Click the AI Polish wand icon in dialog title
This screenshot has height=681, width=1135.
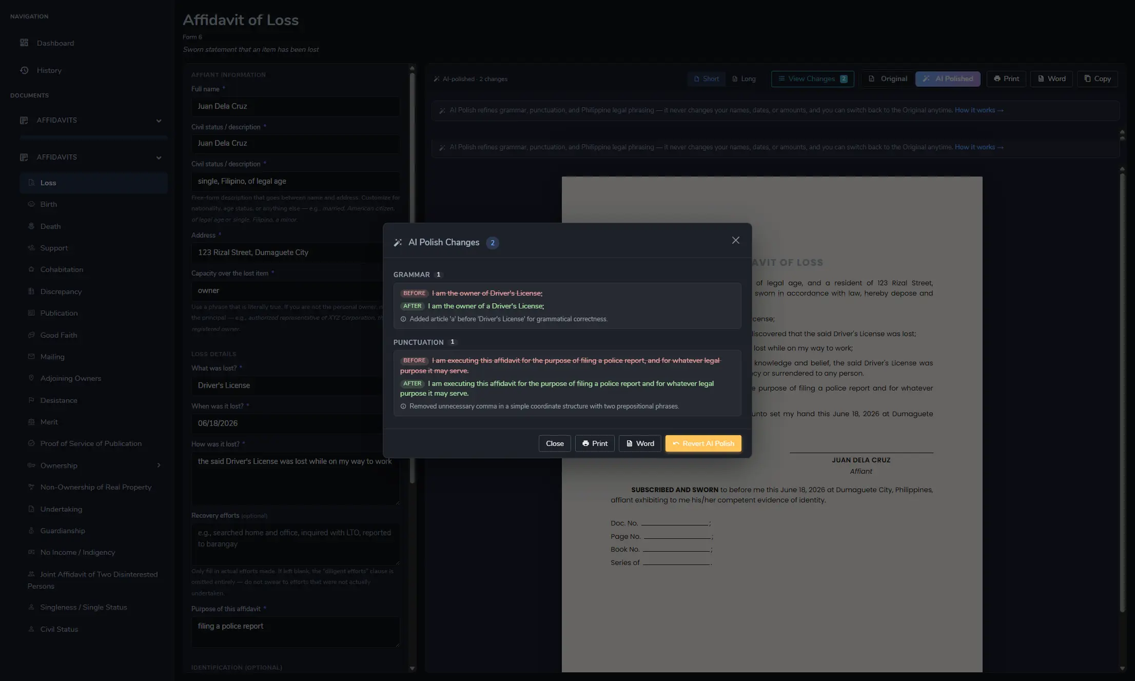coord(398,243)
